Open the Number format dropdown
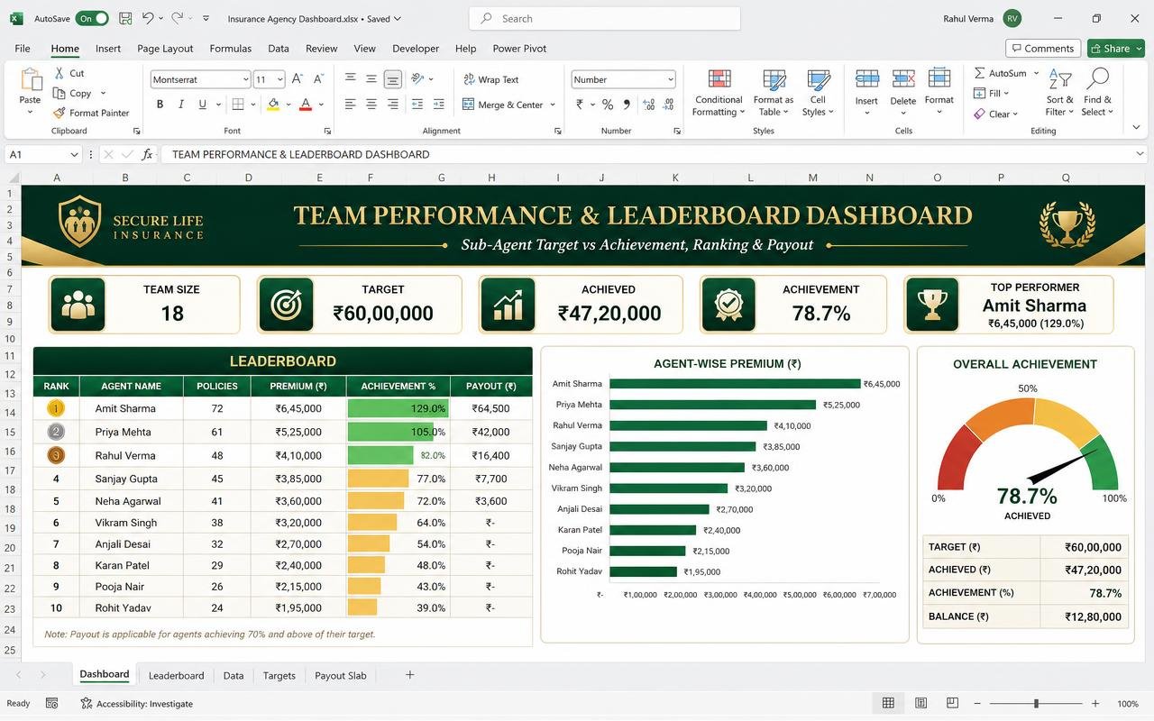Screen dimensions: 1154x721 click(670, 79)
